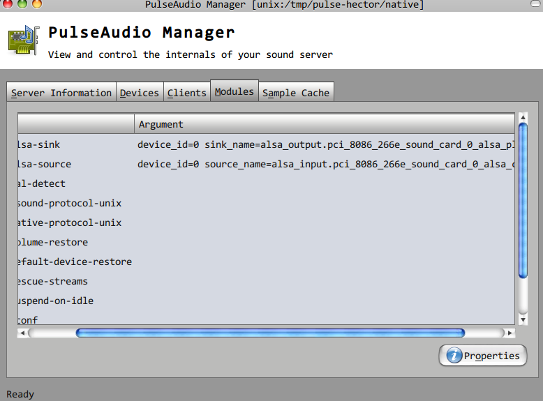This screenshot has height=401, width=543.
Task: Click the Argument column header
Action: click(324, 124)
